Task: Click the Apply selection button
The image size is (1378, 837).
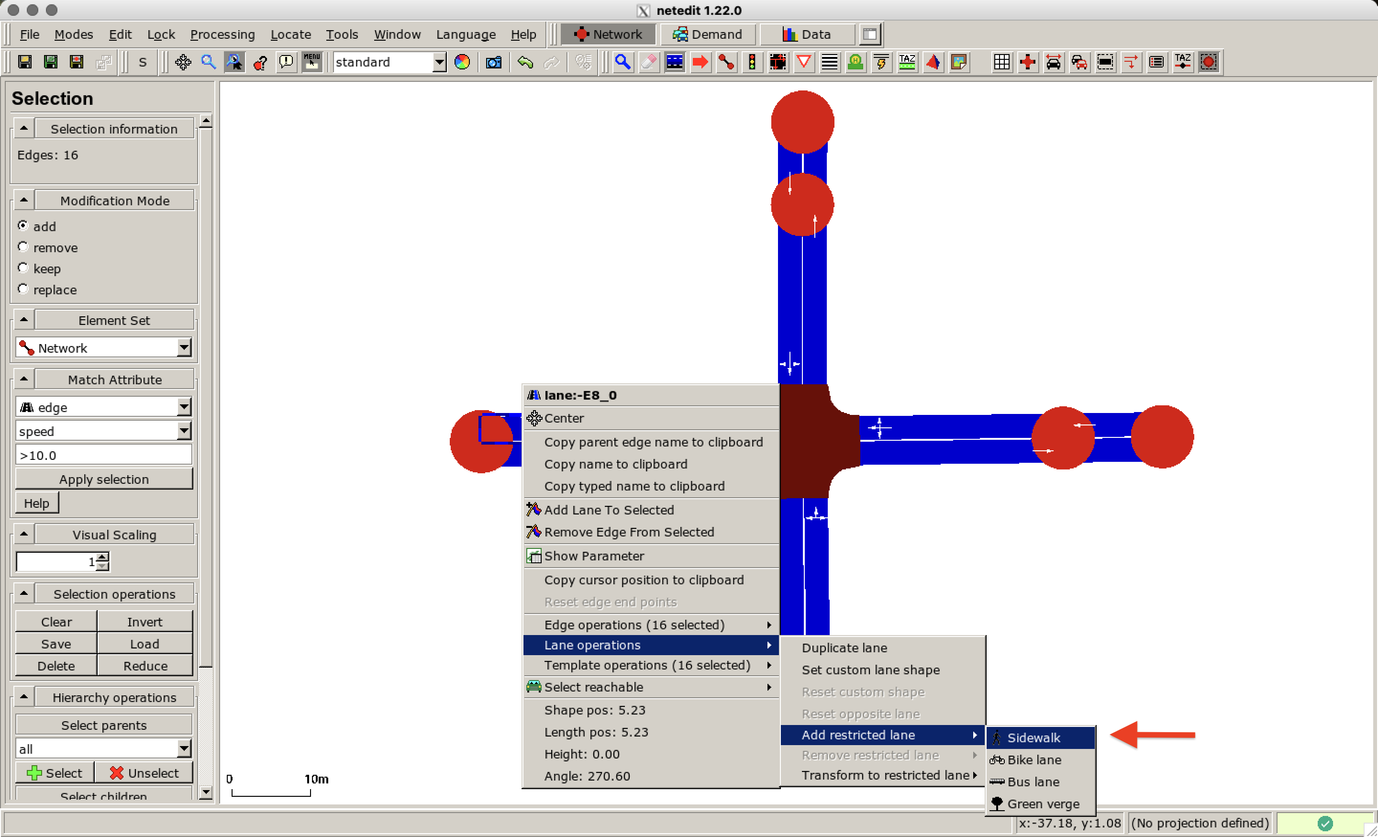Action: (104, 480)
